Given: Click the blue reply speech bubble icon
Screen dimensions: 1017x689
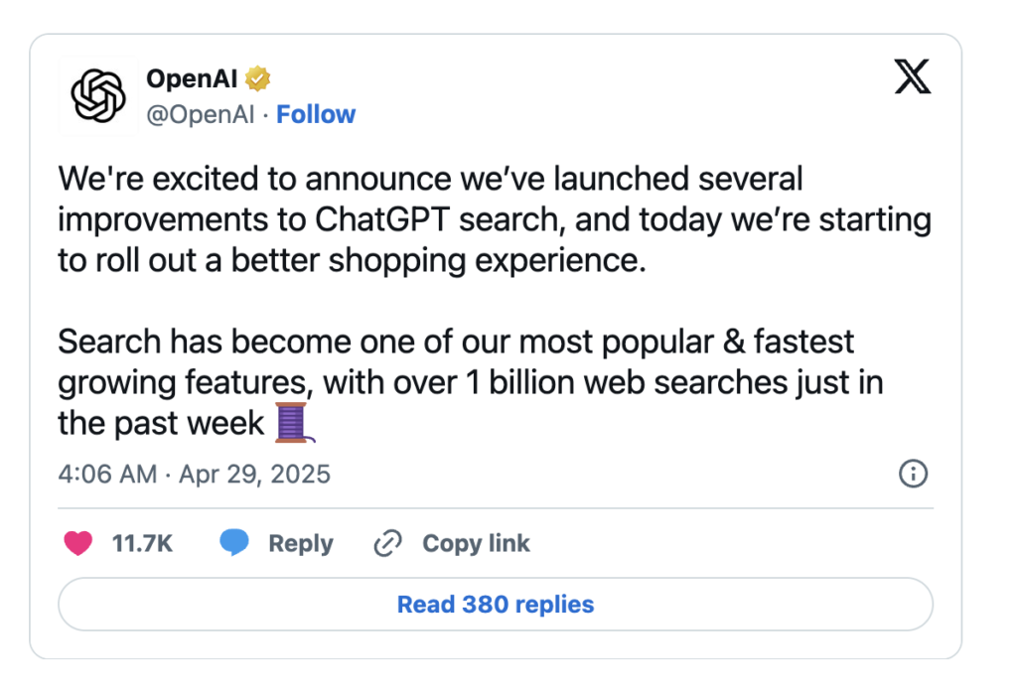Looking at the screenshot, I should pos(234,542).
